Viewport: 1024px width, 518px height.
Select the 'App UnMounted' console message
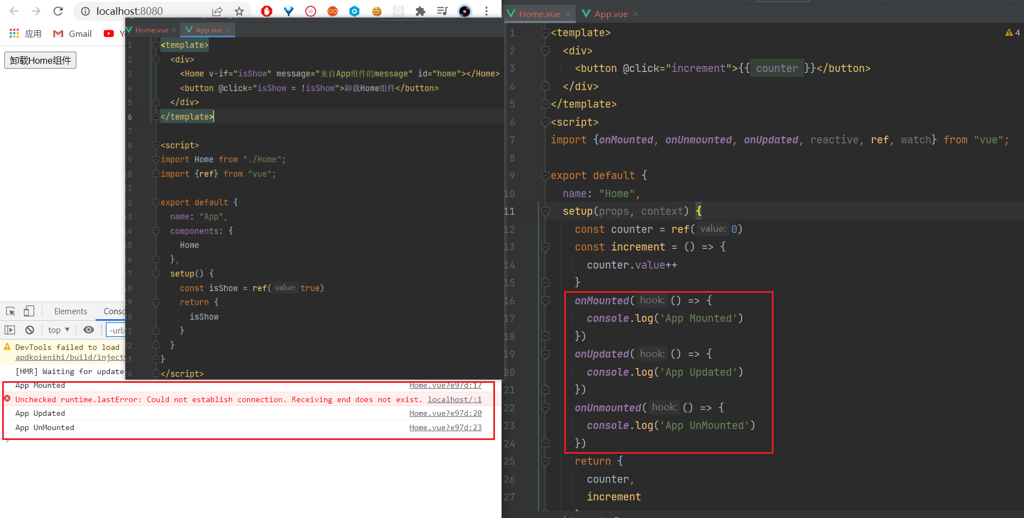point(44,427)
